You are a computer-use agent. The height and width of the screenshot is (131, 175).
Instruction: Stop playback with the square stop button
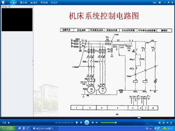tap(77, 122)
